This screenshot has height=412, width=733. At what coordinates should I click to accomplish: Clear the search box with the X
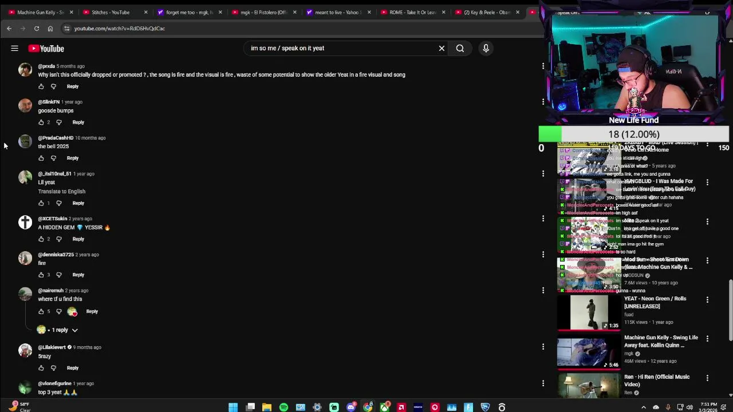pyautogui.click(x=442, y=48)
